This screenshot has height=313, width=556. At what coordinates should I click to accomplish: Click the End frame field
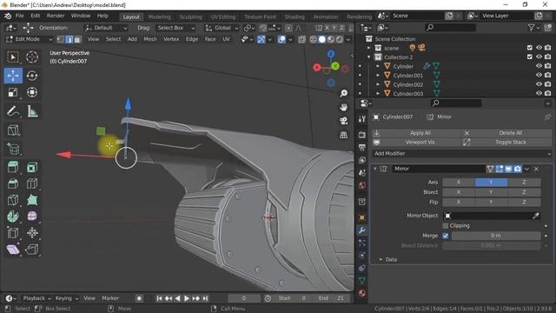[x=332, y=298]
